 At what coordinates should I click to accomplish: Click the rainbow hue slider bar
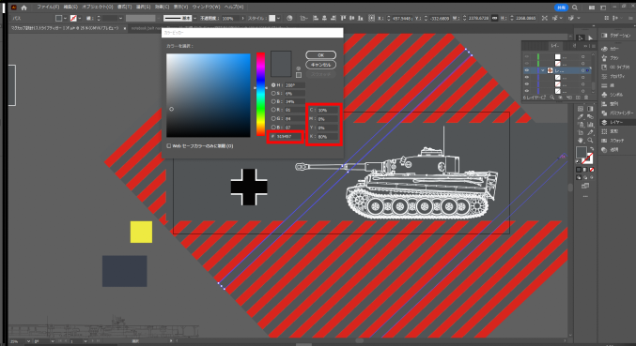point(260,94)
